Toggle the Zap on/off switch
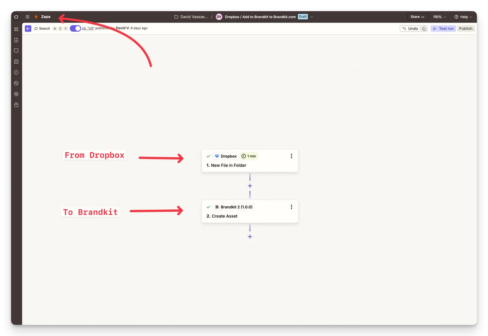Viewport: 488px width, 336px height. (75, 29)
